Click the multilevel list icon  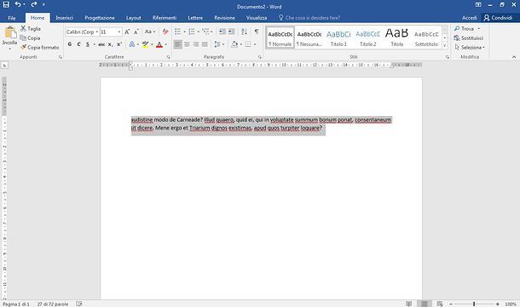click(x=206, y=32)
